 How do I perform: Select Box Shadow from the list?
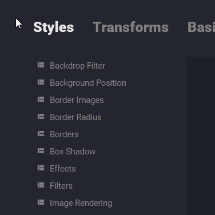73,152
